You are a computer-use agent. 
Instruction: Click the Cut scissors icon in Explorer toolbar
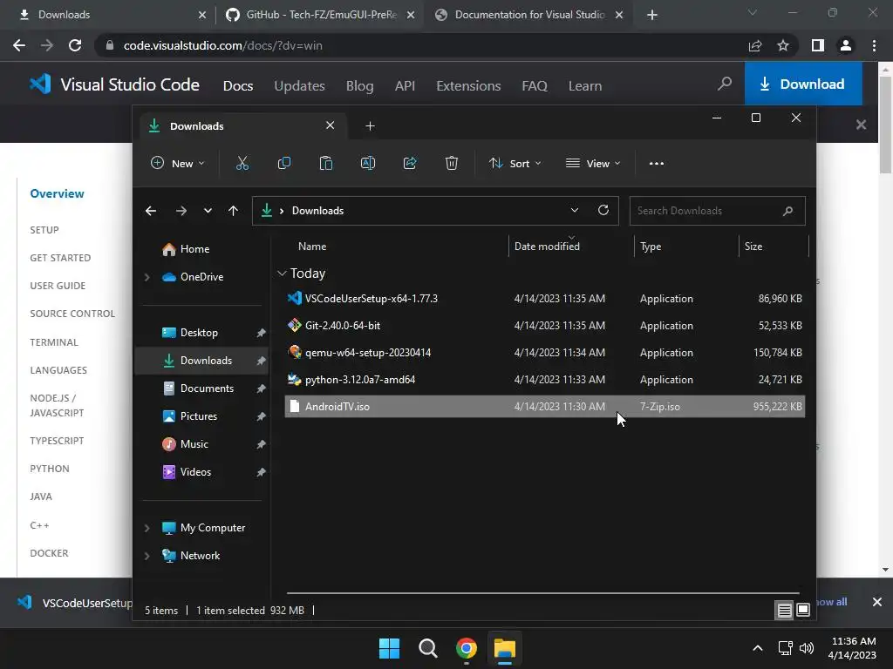click(x=242, y=163)
